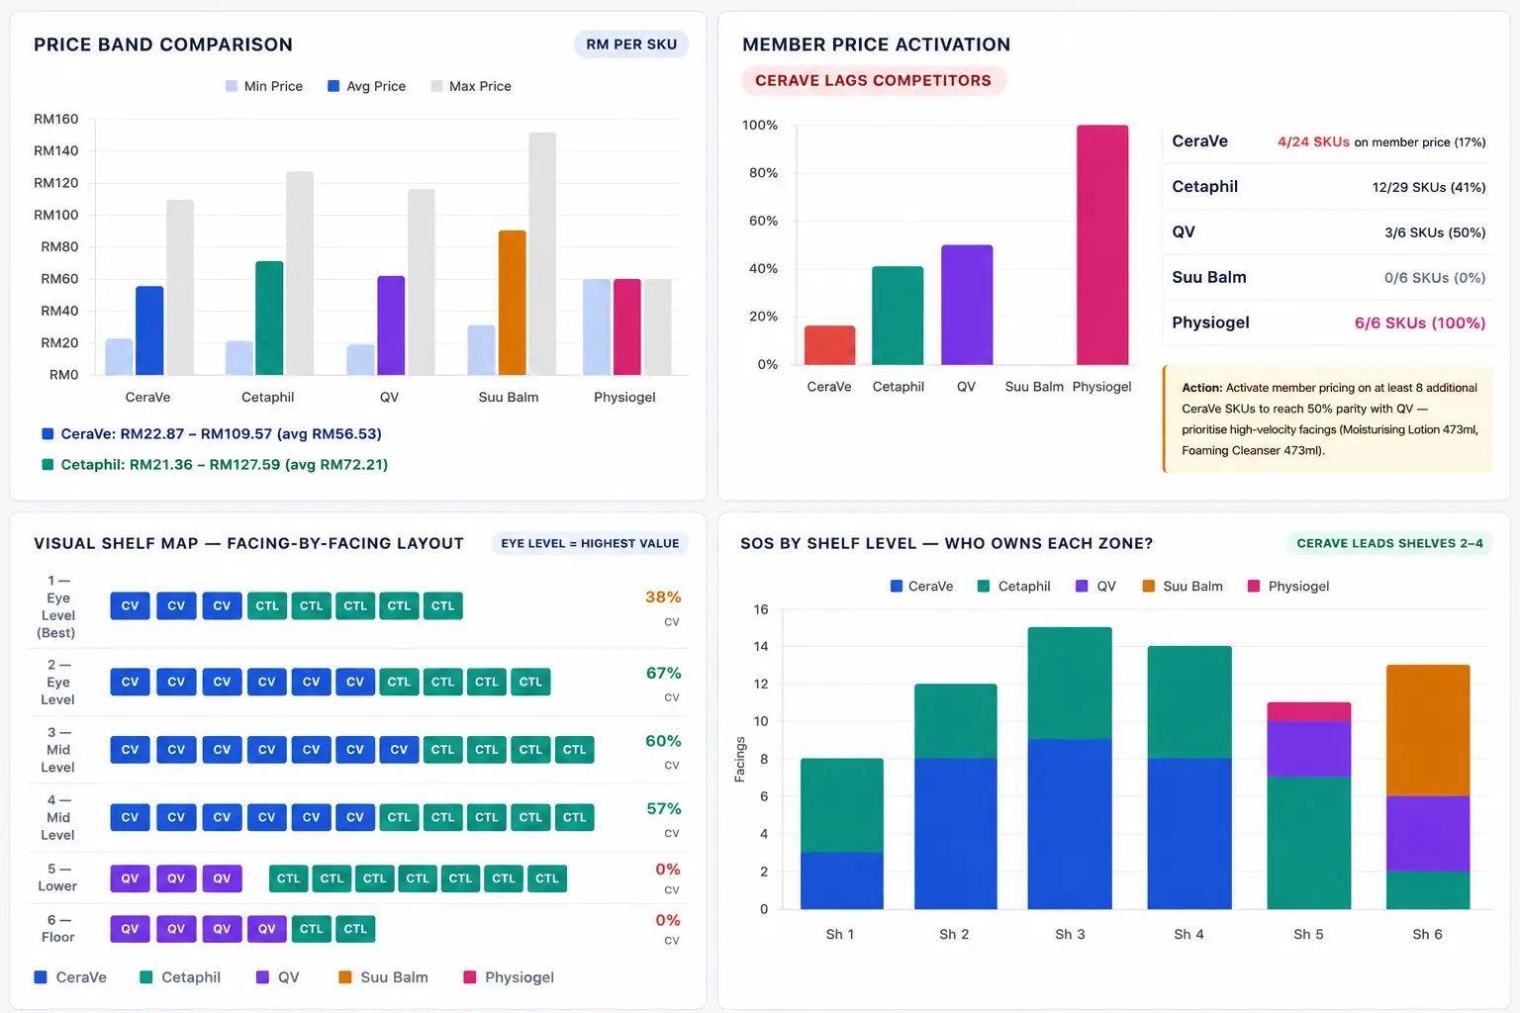Select QV purple average price bar

tap(391, 325)
